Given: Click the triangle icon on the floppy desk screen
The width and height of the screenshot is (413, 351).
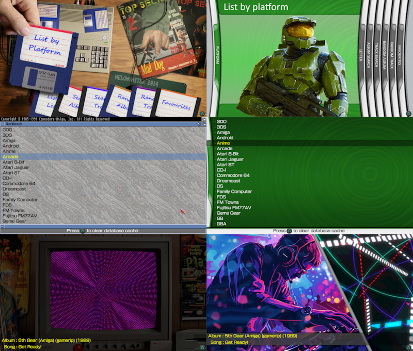Looking at the screenshot, I should point(202,114).
